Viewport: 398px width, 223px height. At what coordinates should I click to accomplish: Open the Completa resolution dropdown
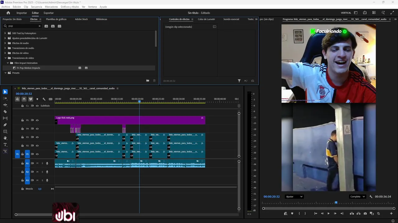(x=358, y=197)
